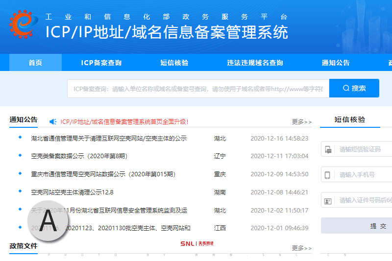Click 更多 next to 通知公告
Screen dimensions: 392x261
point(302,122)
